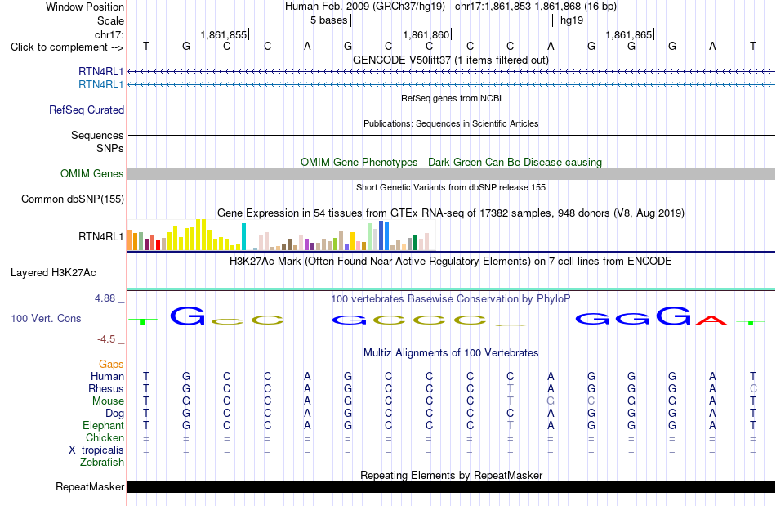Click the Sequences track label
The height and width of the screenshot is (506, 776).
point(97,135)
